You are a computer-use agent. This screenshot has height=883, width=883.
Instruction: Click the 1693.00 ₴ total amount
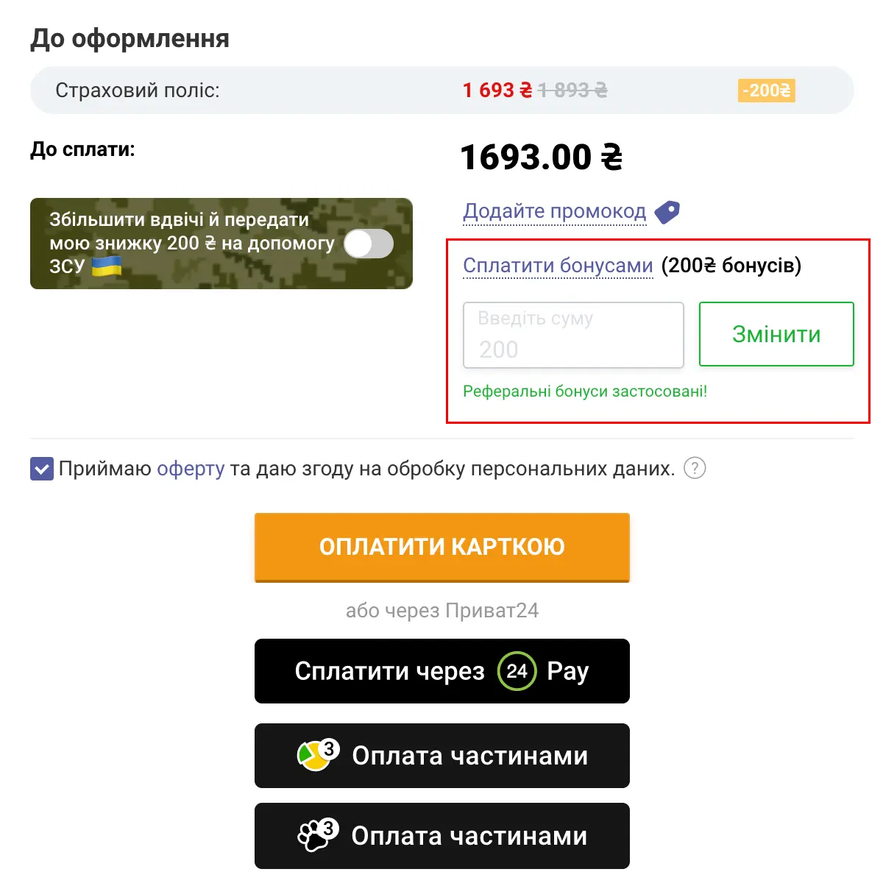[541, 157]
